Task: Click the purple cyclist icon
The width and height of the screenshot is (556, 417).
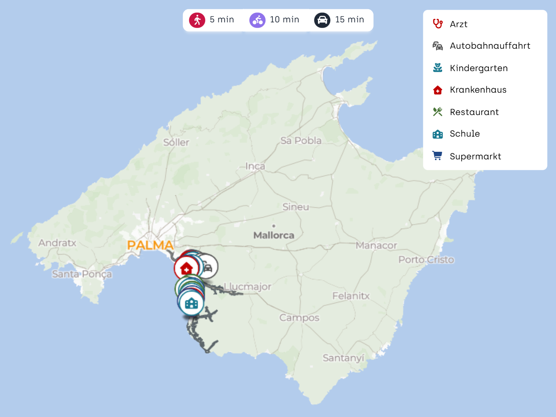Action: click(x=258, y=20)
